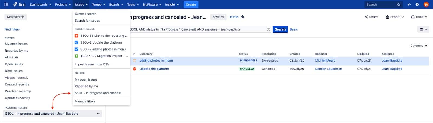Click the query syntax help icon
Viewport: 433px width, 123px height.
268,29
